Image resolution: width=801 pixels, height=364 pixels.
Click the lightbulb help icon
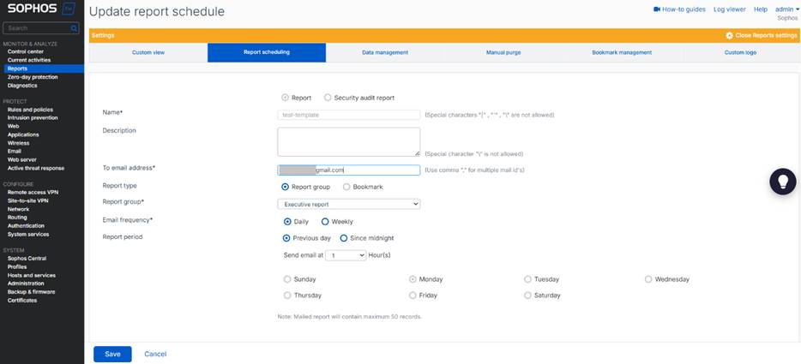click(782, 182)
